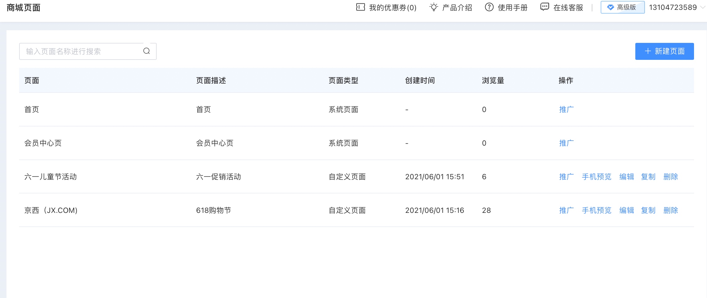Click 删除 for 六一儿童节活动 page

(671, 177)
